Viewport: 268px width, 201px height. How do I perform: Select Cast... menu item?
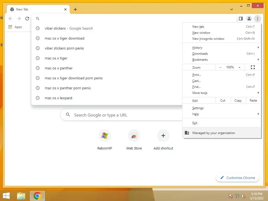click(x=222, y=81)
